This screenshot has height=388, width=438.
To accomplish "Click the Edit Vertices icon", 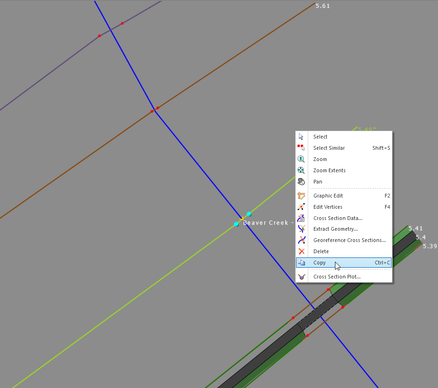I will pos(301,207).
